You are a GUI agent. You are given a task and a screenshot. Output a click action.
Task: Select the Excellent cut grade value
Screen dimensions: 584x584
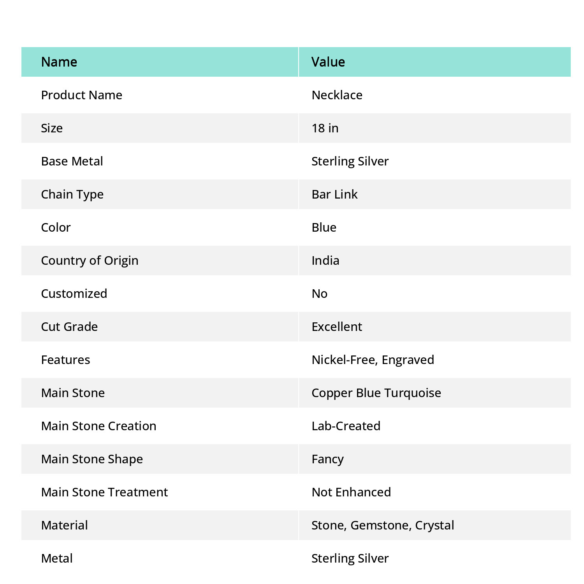pyautogui.click(x=337, y=327)
